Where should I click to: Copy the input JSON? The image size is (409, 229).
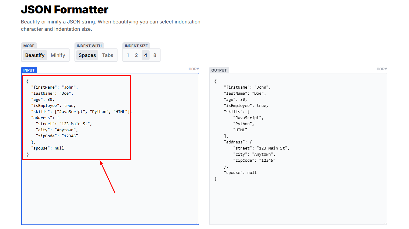194,69
